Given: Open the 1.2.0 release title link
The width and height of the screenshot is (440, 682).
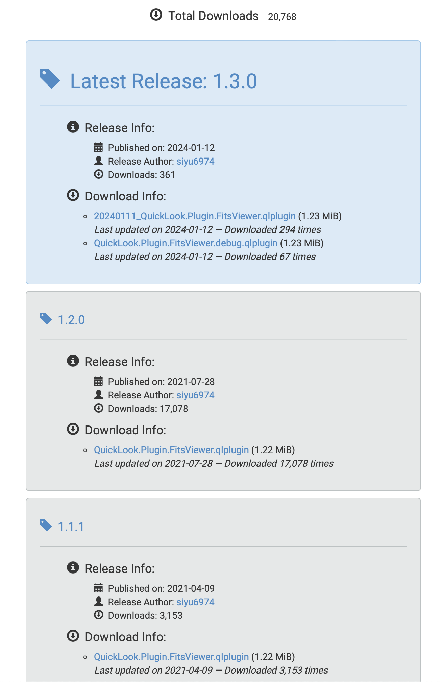Looking at the screenshot, I should click(x=71, y=320).
